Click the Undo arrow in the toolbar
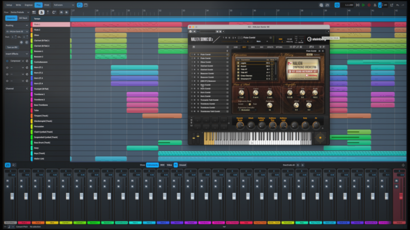The image size is (410, 230). (x=398, y=5)
